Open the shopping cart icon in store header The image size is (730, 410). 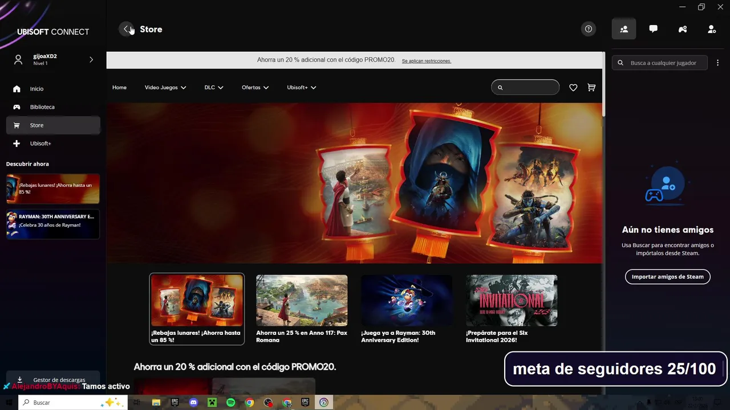pyautogui.click(x=591, y=88)
